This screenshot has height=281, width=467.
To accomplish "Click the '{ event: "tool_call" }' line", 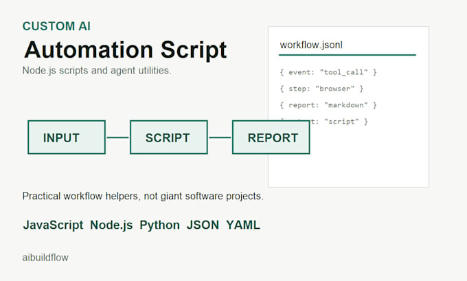I will pyautogui.click(x=328, y=72).
